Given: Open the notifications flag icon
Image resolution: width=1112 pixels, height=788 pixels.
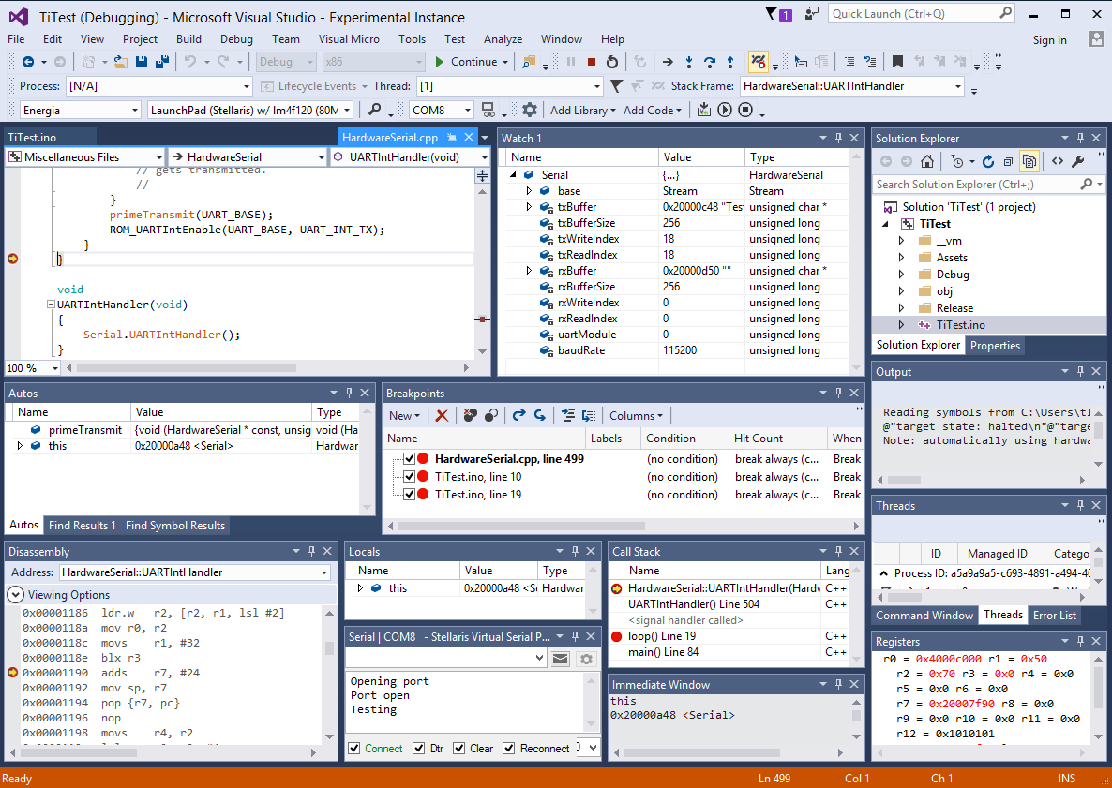Looking at the screenshot, I should pyautogui.click(x=772, y=13).
